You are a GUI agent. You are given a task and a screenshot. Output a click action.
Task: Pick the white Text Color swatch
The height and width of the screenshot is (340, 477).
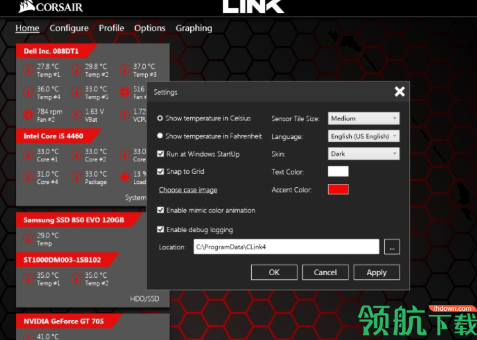(x=338, y=171)
